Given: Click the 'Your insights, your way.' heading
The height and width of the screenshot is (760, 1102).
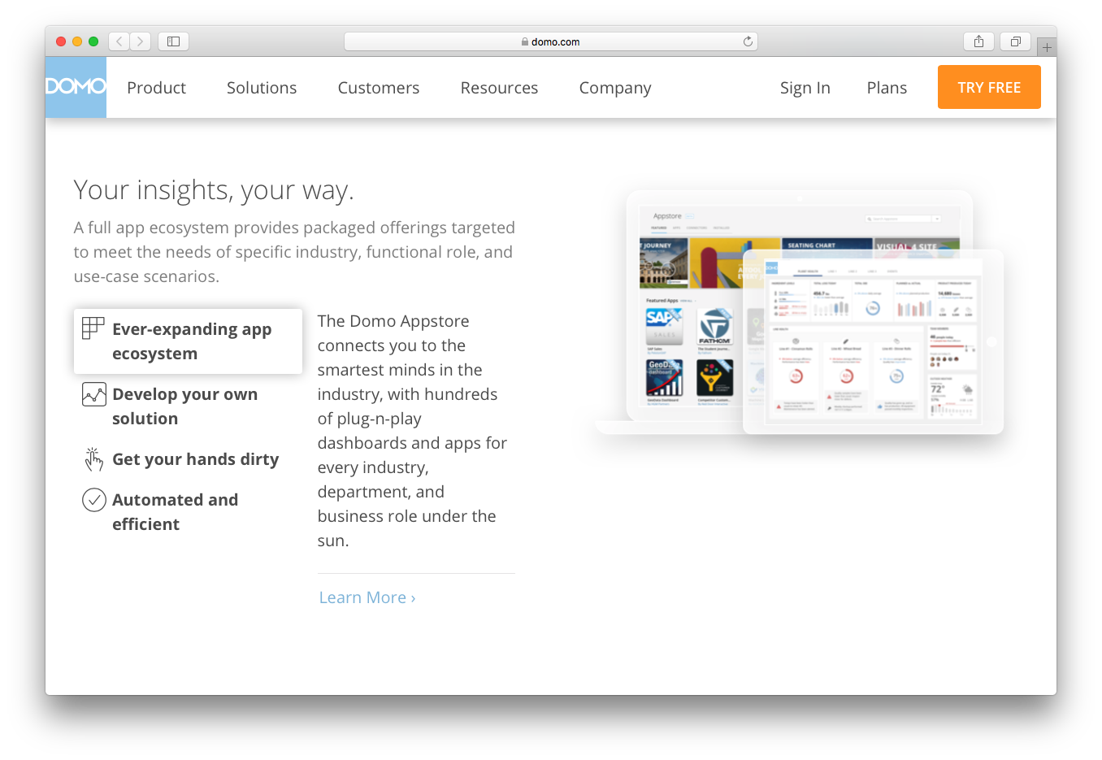Looking at the screenshot, I should [x=214, y=190].
